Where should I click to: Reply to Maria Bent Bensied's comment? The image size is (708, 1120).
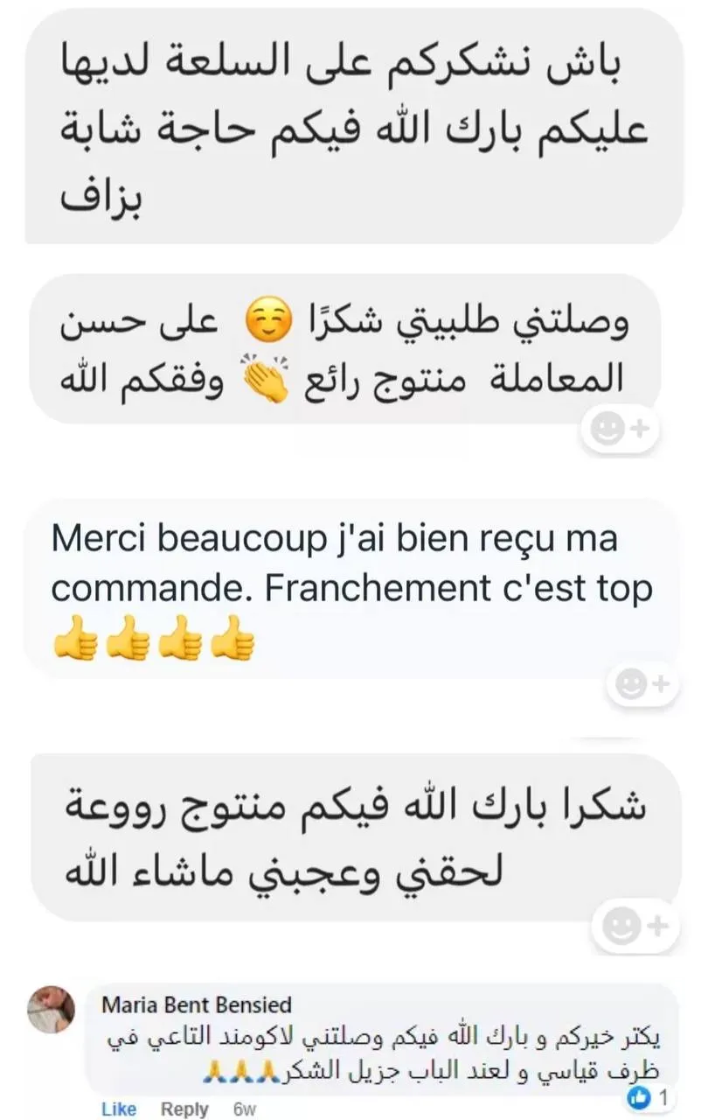point(184,1109)
